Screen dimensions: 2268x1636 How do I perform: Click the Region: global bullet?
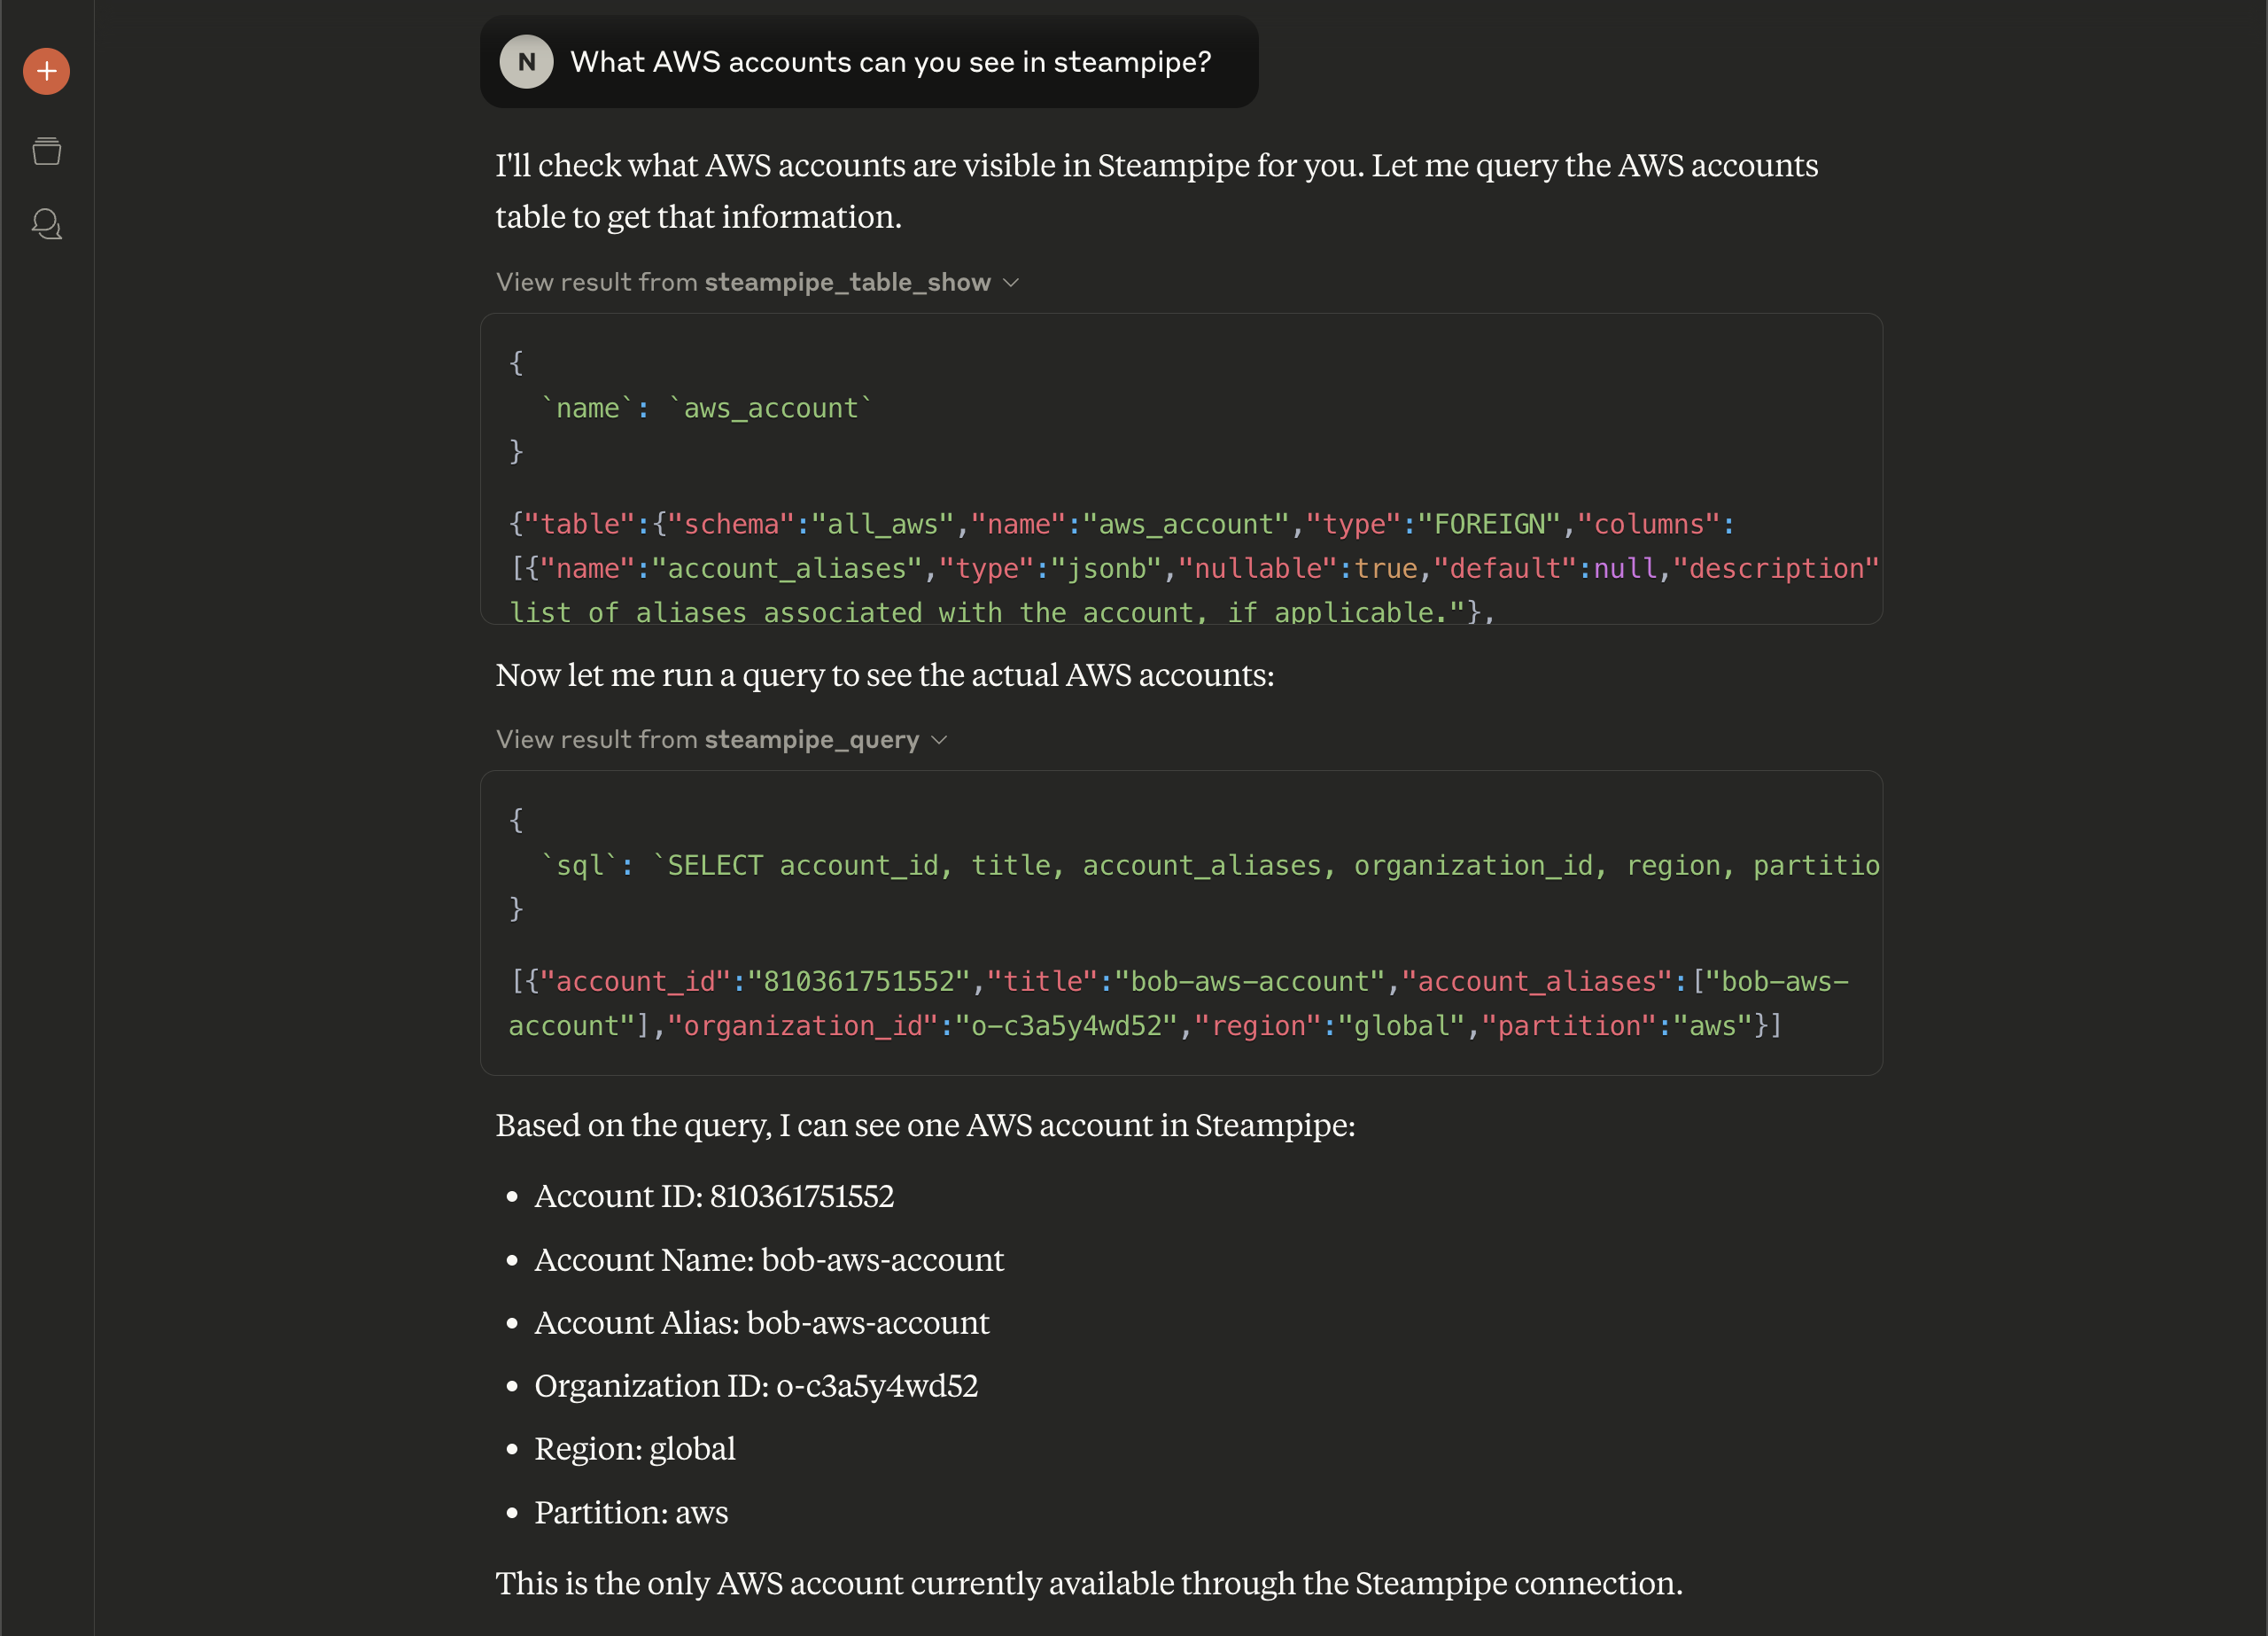pos(634,1449)
